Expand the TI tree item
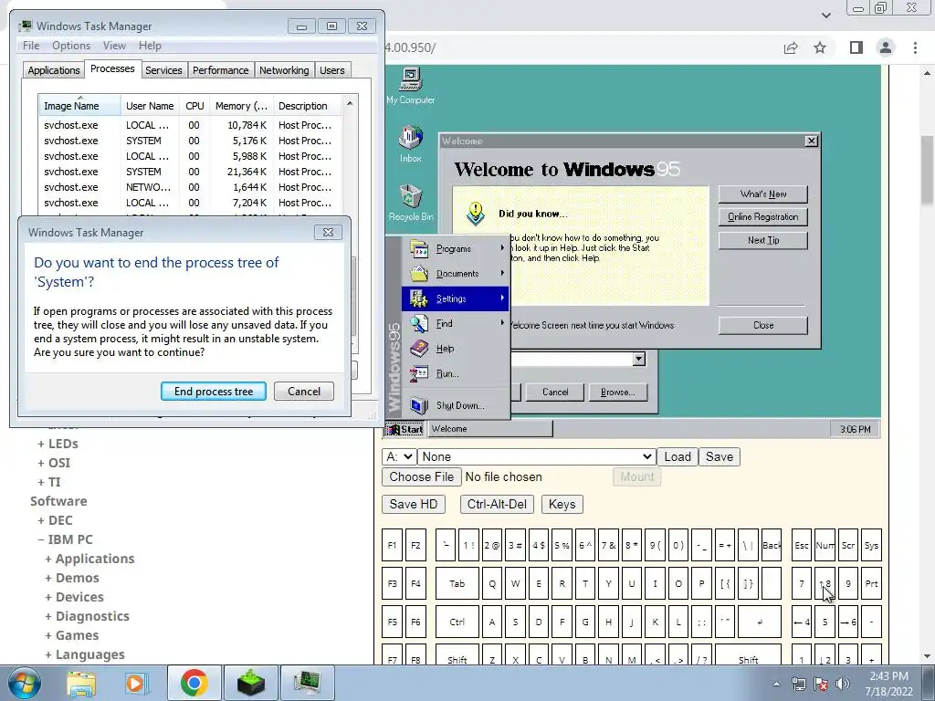The image size is (935, 701). (x=49, y=482)
